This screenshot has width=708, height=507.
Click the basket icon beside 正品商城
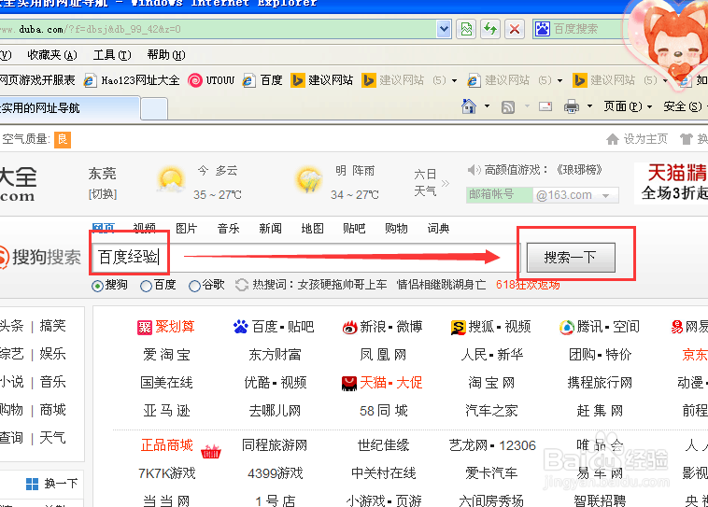point(211,451)
